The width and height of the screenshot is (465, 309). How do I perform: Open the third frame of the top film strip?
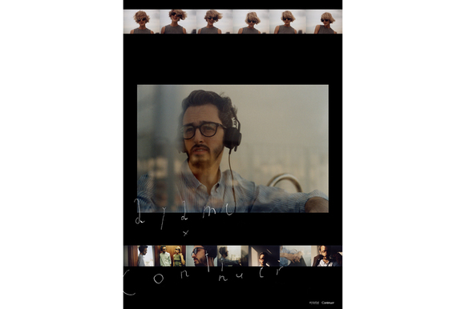point(214,22)
